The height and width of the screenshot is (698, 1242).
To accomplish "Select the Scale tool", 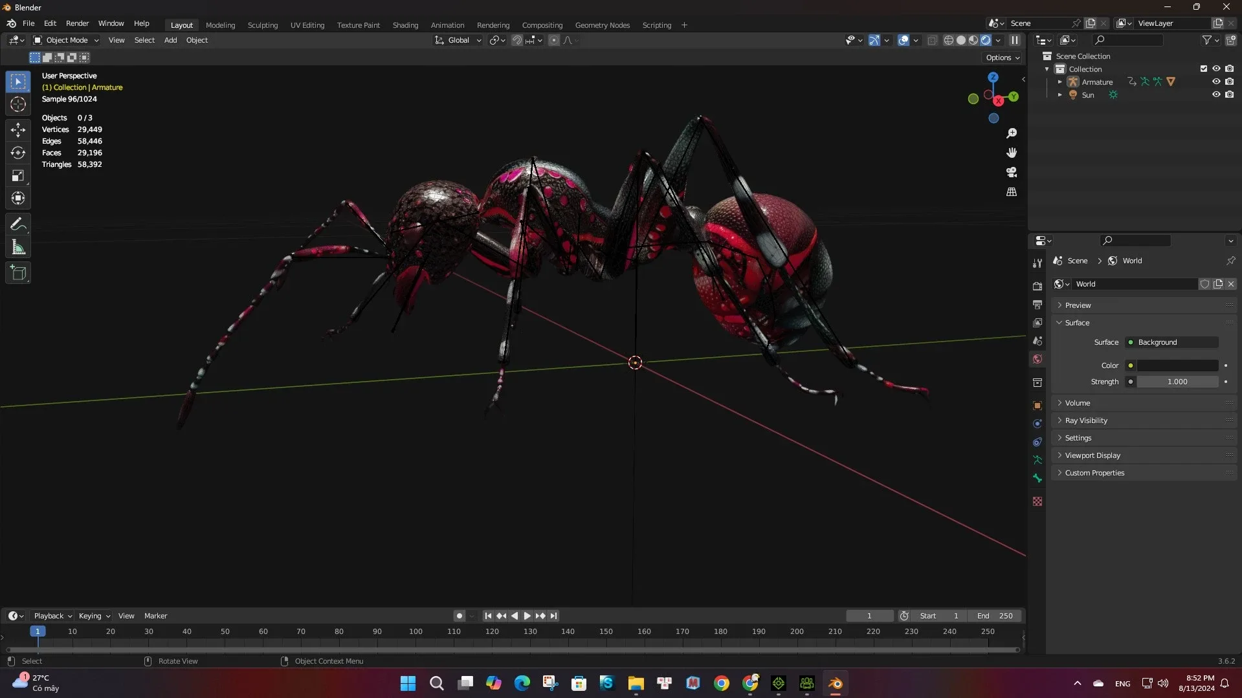I will click(18, 175).
